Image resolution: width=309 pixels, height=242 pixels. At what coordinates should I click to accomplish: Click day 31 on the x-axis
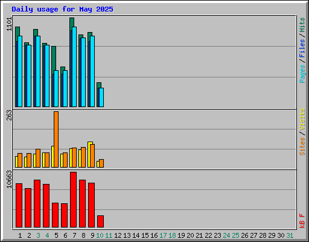point(290,235)
